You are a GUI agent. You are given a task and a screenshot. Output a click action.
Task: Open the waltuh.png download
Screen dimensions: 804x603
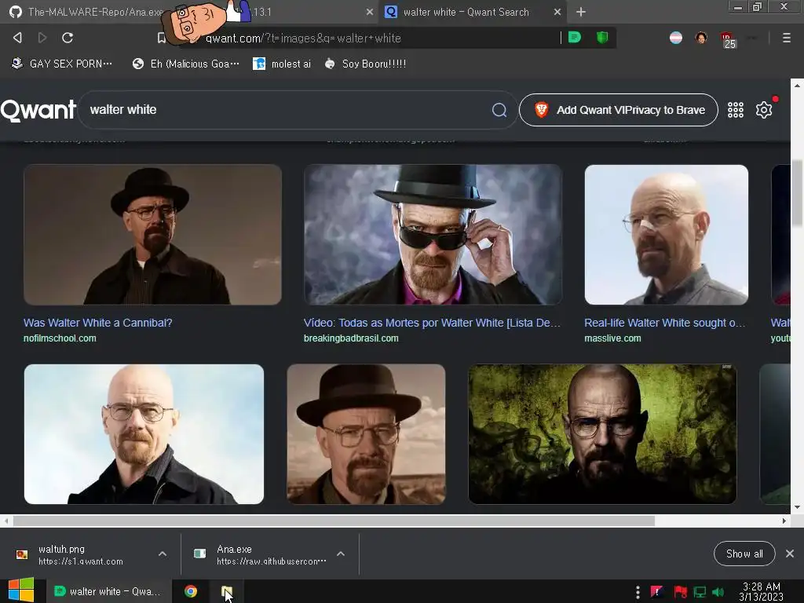pos(82,554)
